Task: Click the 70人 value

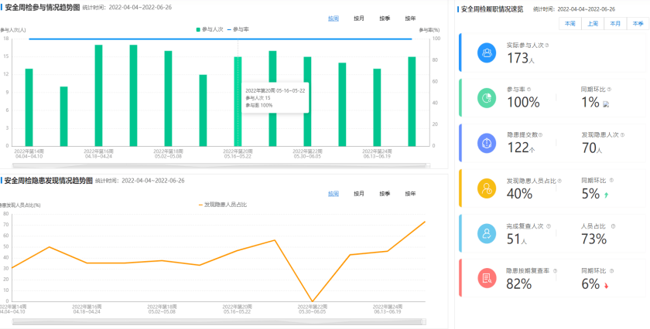Action: click(x=592, y=148)
